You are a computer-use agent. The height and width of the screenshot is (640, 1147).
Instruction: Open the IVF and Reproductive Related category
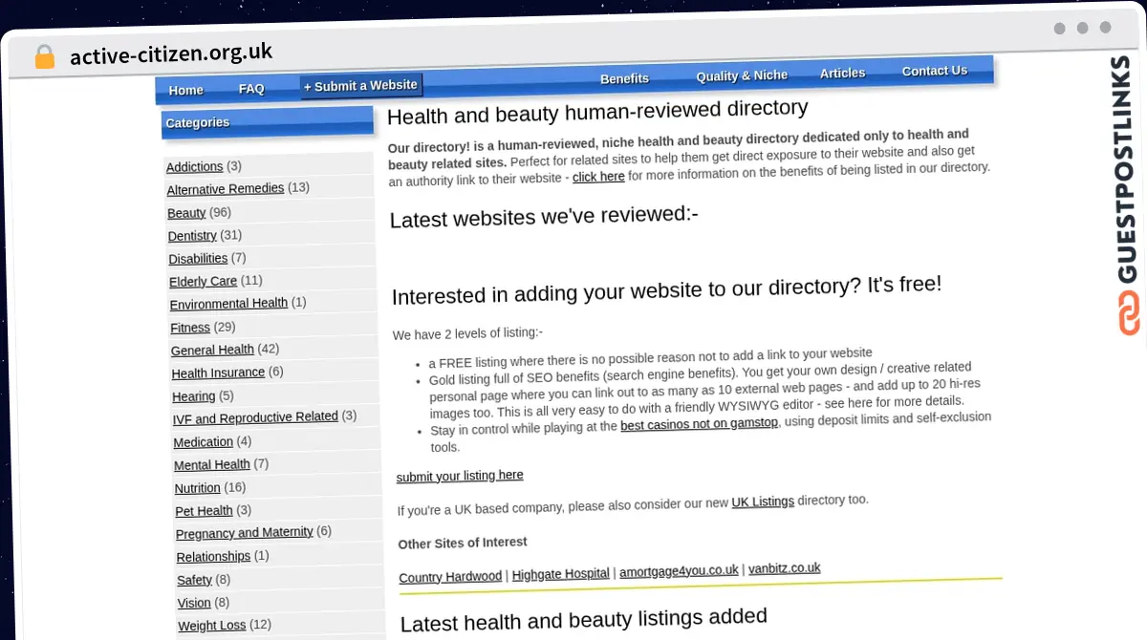tap(254, 416)
